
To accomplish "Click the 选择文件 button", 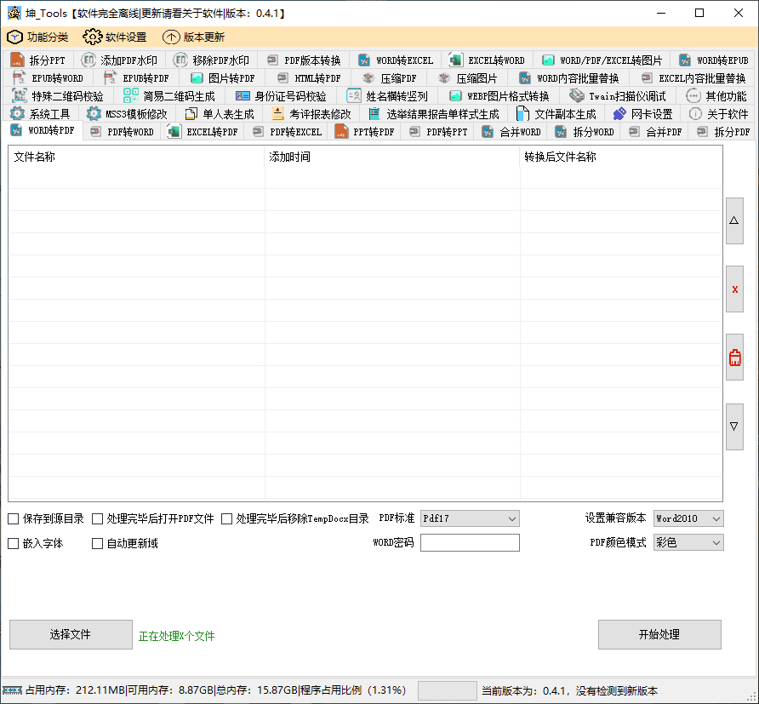I will point(71,634).
